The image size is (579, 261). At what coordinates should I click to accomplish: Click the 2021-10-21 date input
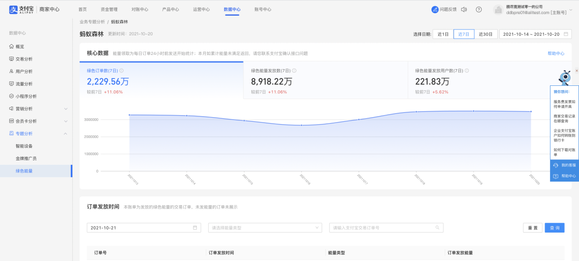coord(144,228)
